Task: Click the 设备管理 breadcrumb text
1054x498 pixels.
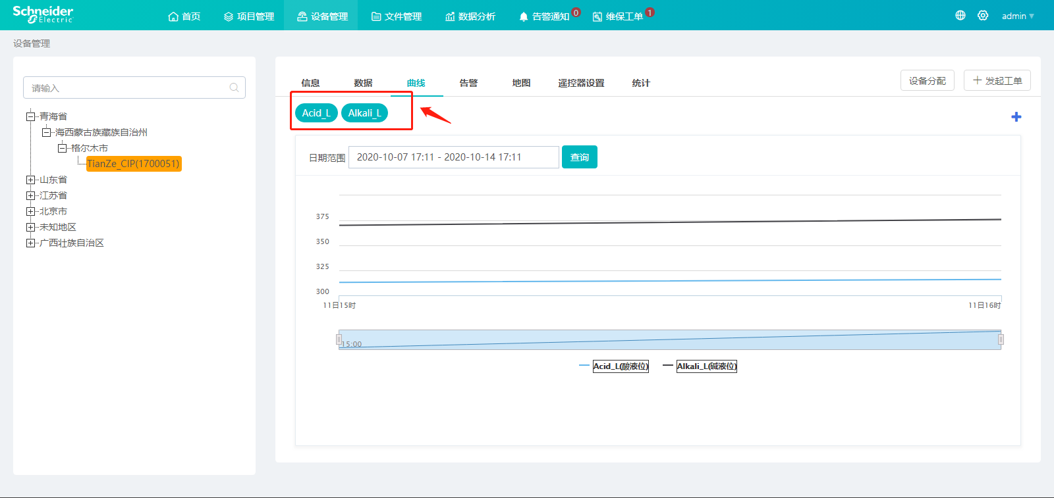Action: (x=32, y=43)
